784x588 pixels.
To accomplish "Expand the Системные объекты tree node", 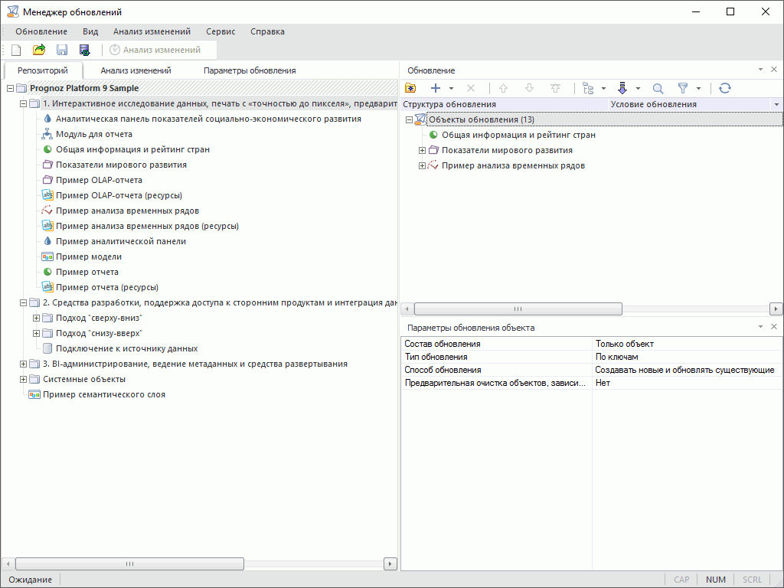I will [23, 379].
